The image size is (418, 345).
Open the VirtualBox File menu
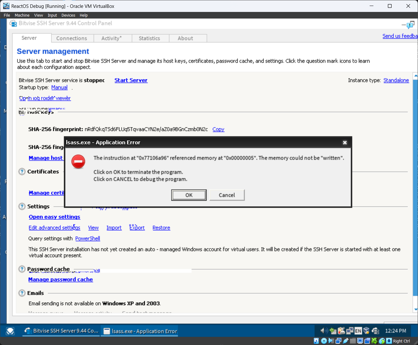[7, 15]
